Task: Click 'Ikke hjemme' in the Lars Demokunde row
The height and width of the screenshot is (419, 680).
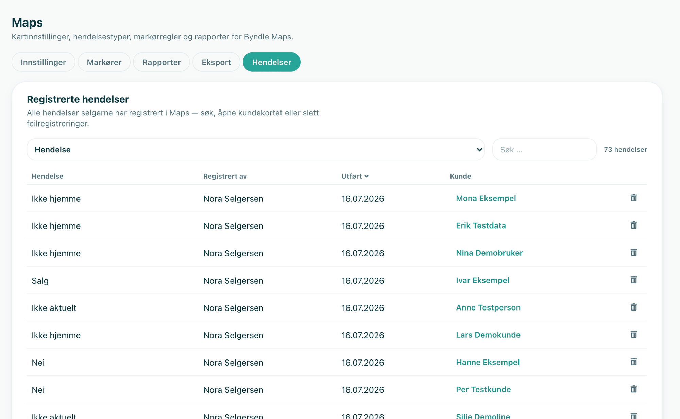Action: (x=56, y=335)
